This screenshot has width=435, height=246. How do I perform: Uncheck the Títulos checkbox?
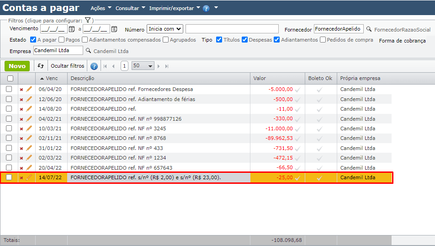(219, 40)
